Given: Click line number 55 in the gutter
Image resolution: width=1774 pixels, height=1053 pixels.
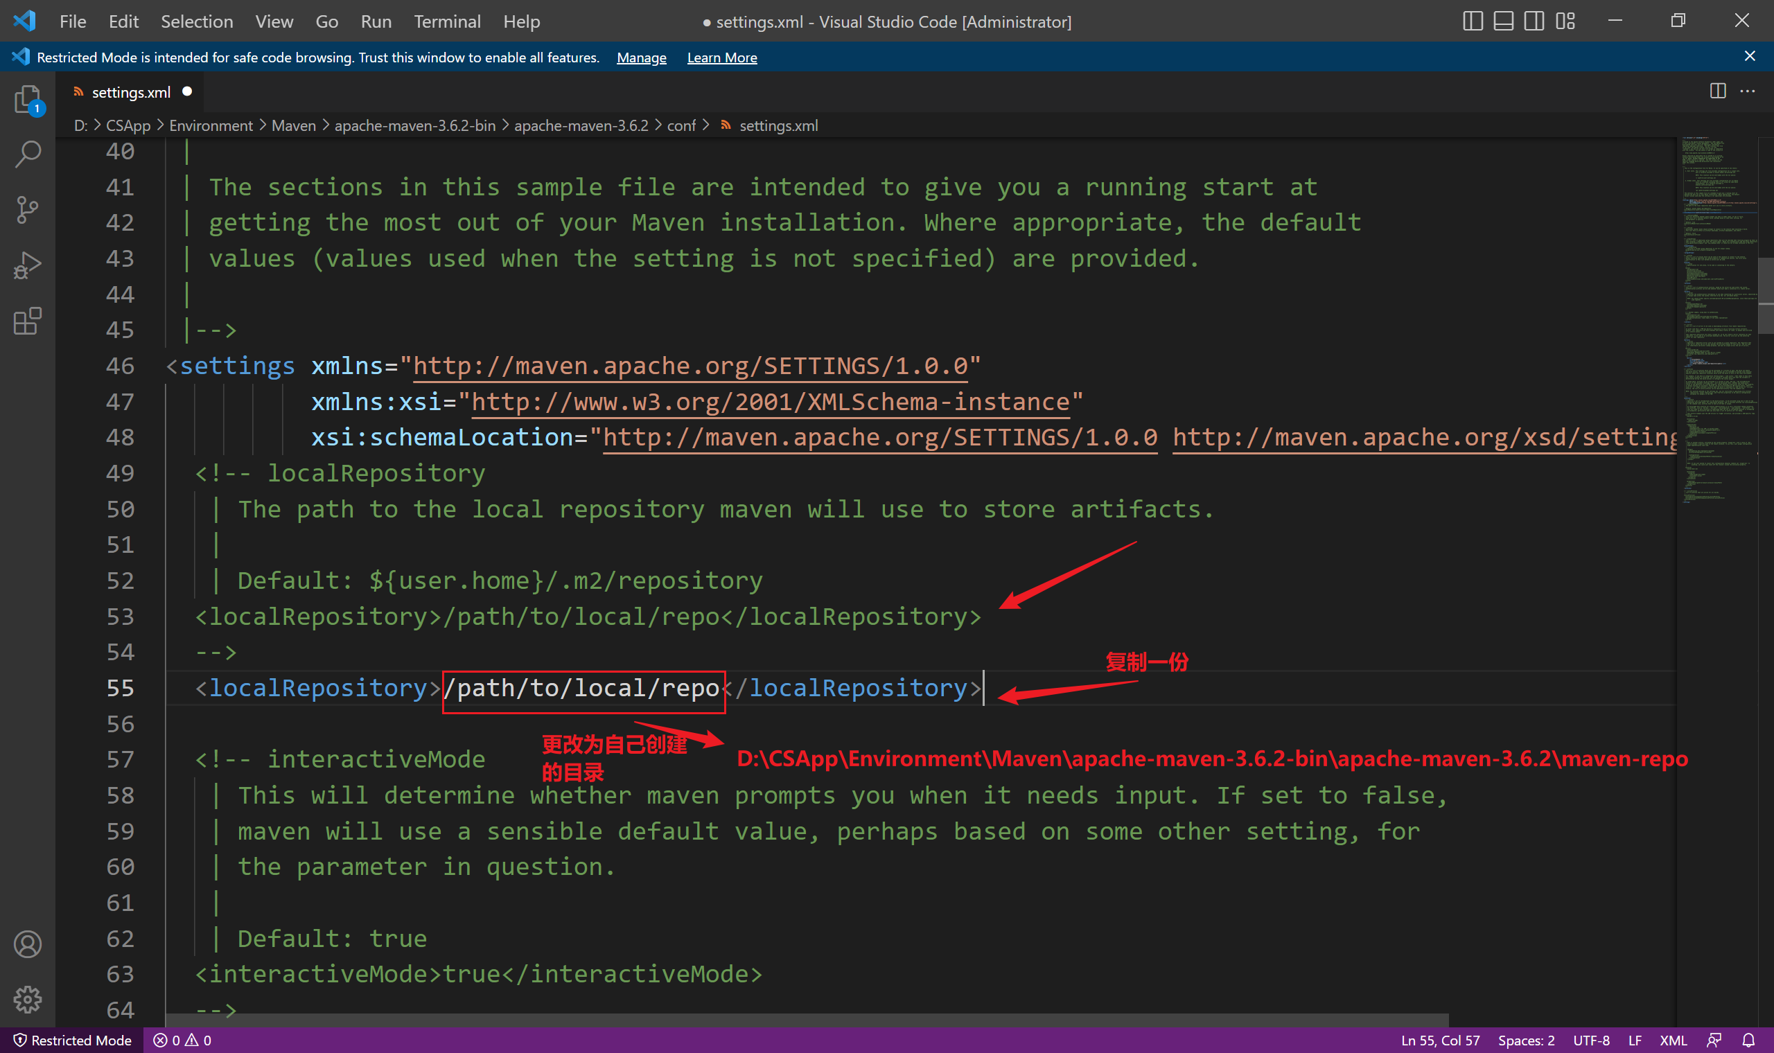Looking at the screenshot, I should 120,689.
